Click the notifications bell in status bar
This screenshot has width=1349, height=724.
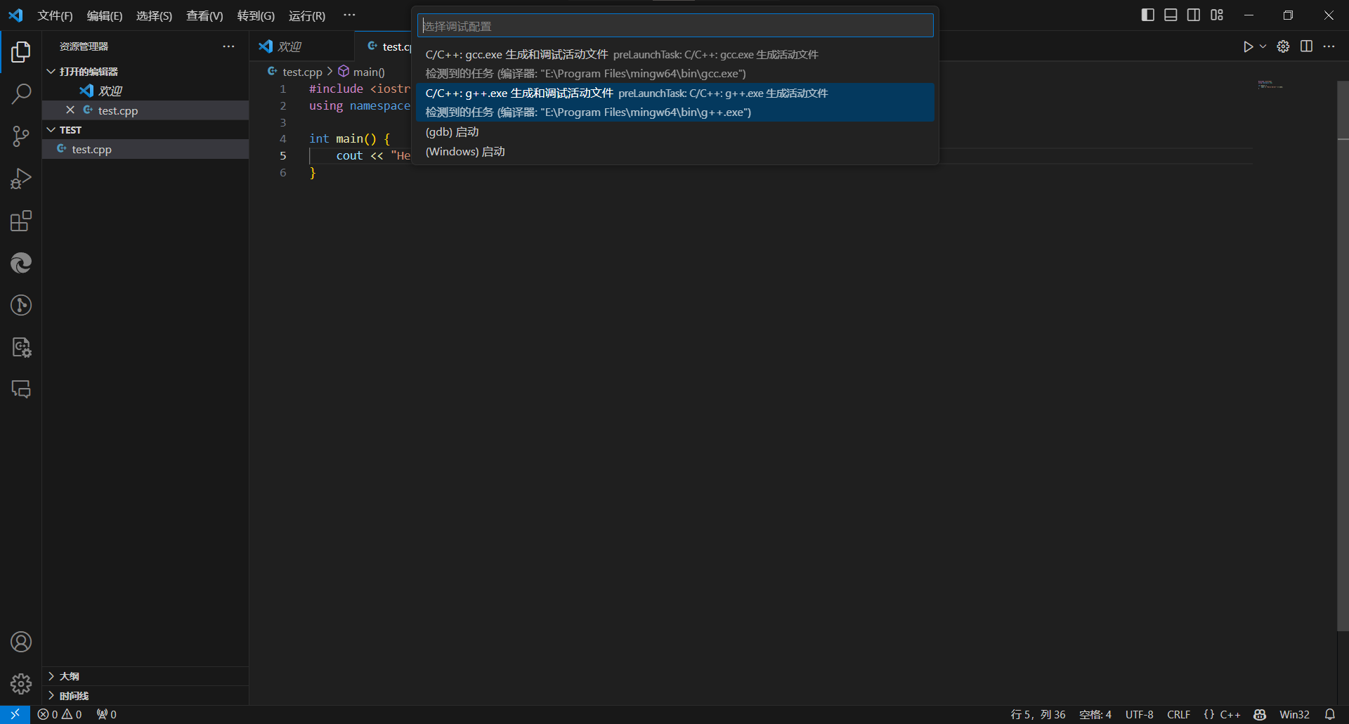[x=1329, y=714]
